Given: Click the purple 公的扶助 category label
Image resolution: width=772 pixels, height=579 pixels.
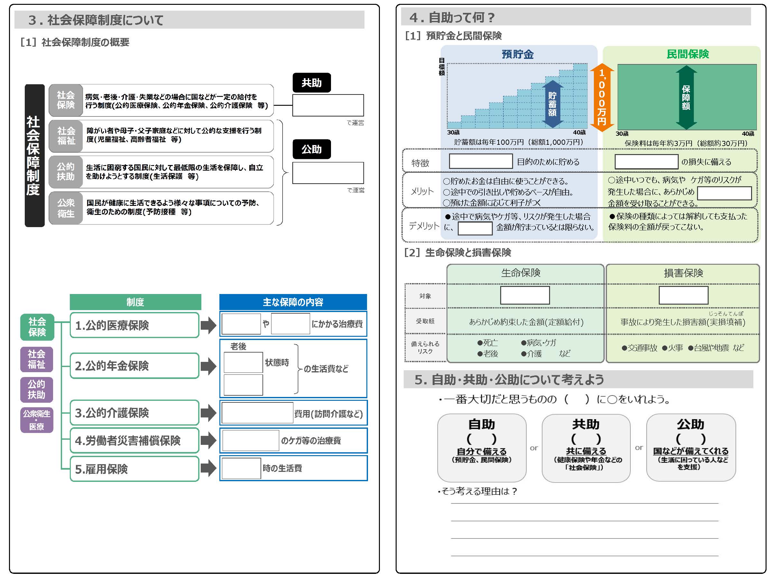Looking at the screenshot, I should pyautogui.click(x=37, y=390).
